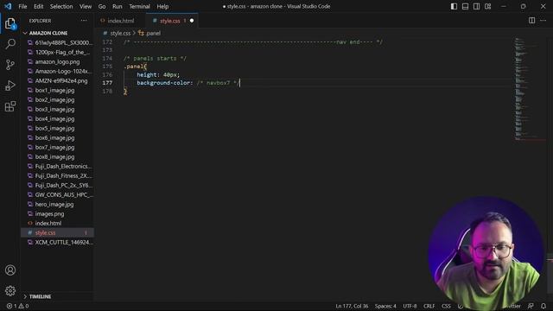Image resolution: width=553 pixels, height=311 pixels.
Task: Open the Extensions view
Action: click(10, 106)
